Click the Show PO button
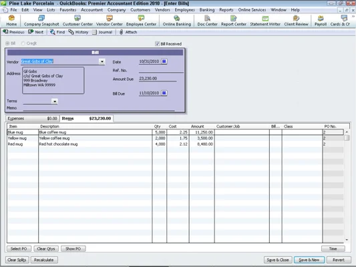Screen dimensions: 356x267 click(73, 248)
